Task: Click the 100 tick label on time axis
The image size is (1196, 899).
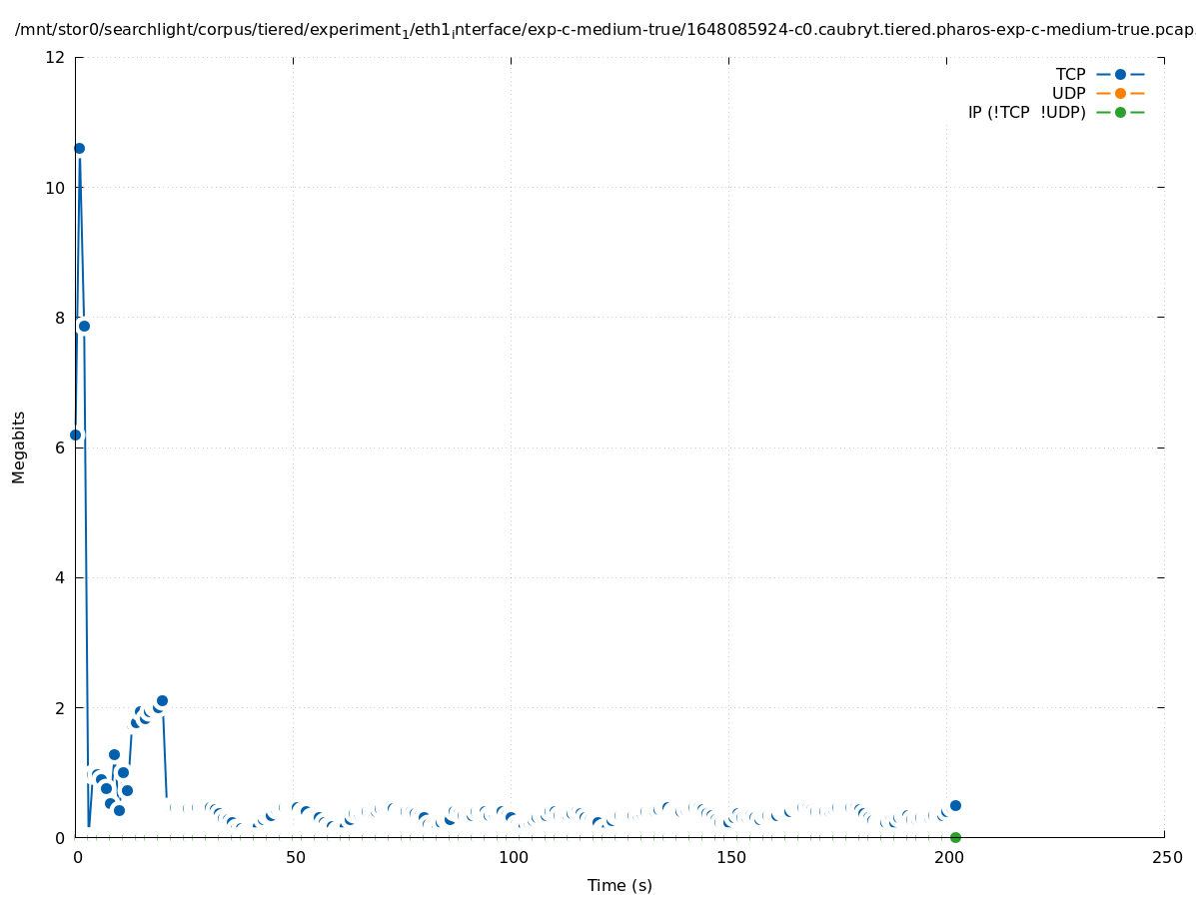Action: point(512,858)
